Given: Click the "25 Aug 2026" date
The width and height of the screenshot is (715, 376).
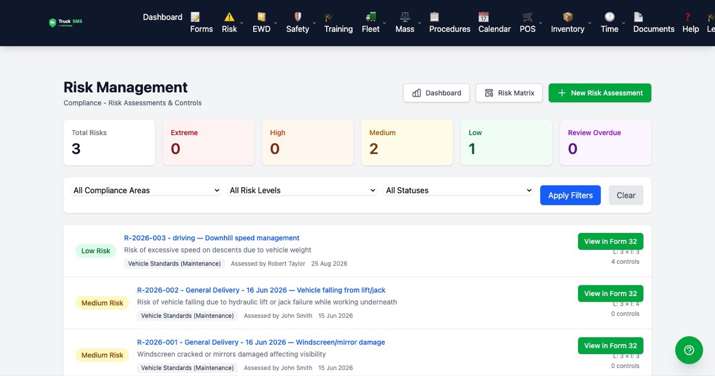Looking at the screenshot, I should tap(329, 264).
